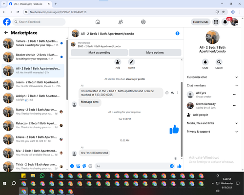Image resolution: width=244 pixels, height=195 pixels.
Task: Open Booker-chelsie conversation
Action: coord(33,57)
